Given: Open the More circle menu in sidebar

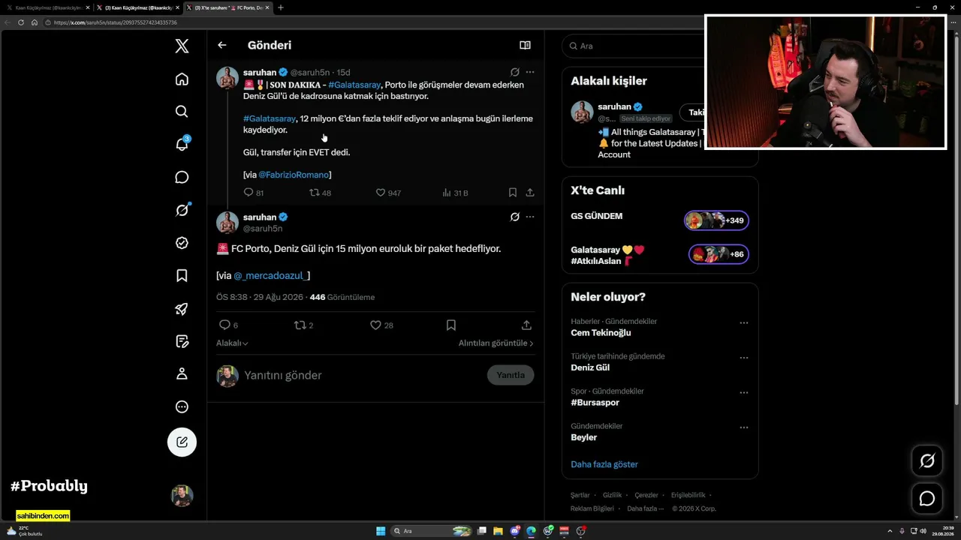Looking at the screenshot, I should (182, 406).
